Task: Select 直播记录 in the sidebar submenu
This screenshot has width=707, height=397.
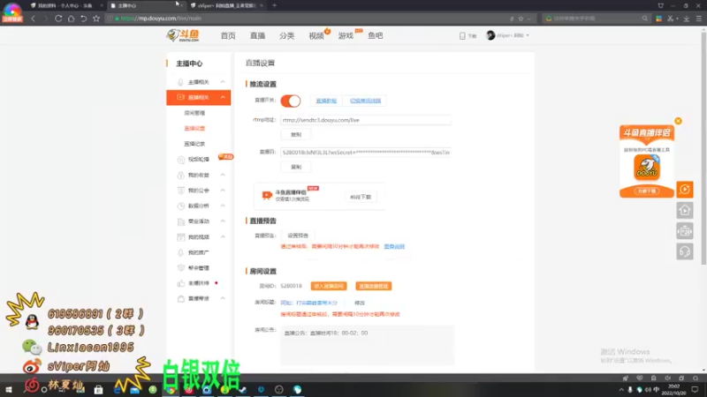Action: click(194, 144)
